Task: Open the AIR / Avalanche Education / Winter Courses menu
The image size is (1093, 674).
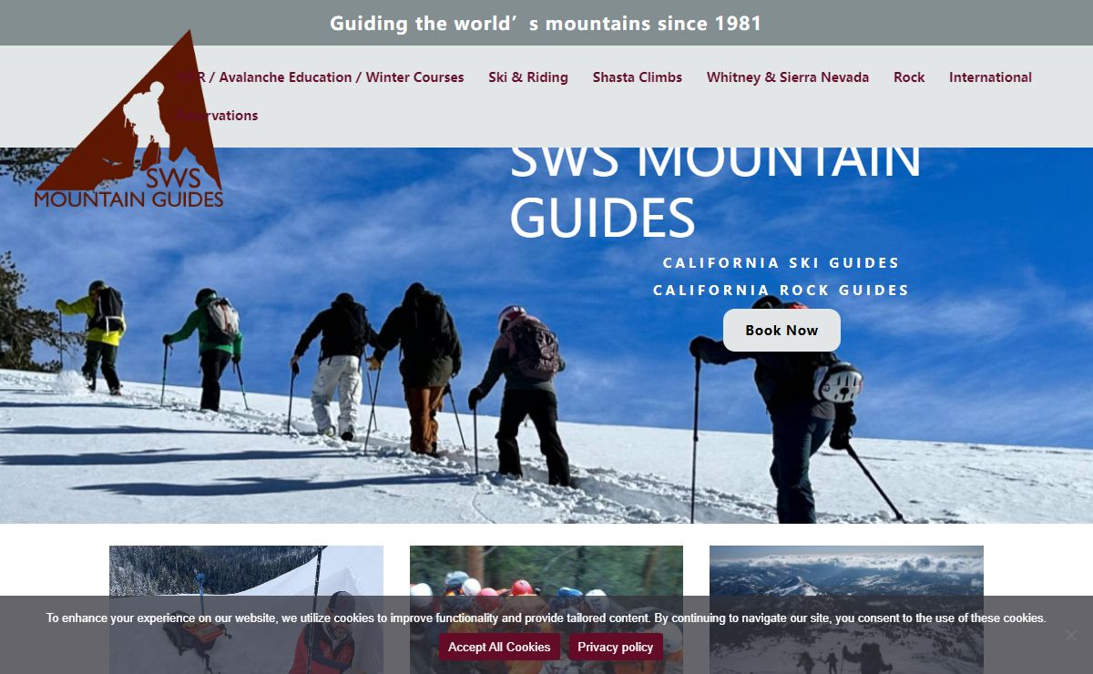Action: (x=321, y=77)
